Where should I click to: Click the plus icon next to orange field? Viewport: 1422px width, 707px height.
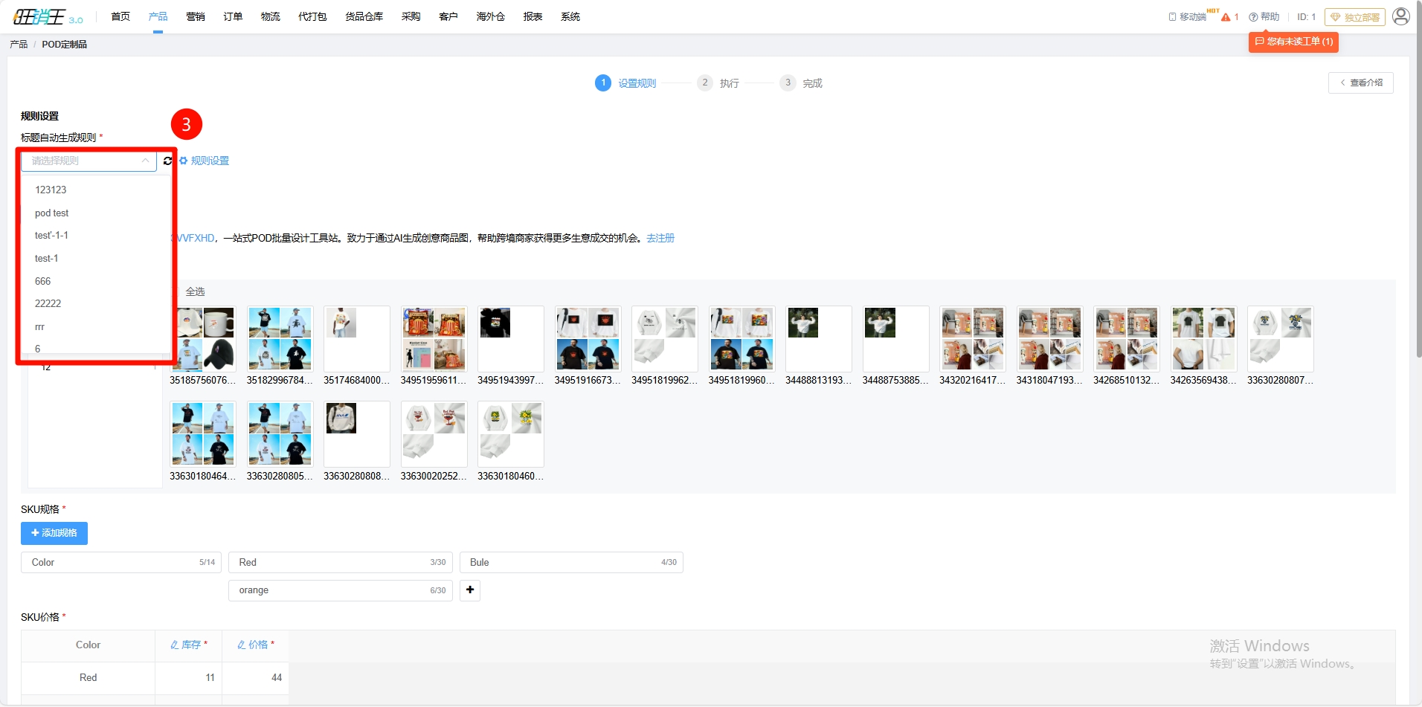point(470,590)
